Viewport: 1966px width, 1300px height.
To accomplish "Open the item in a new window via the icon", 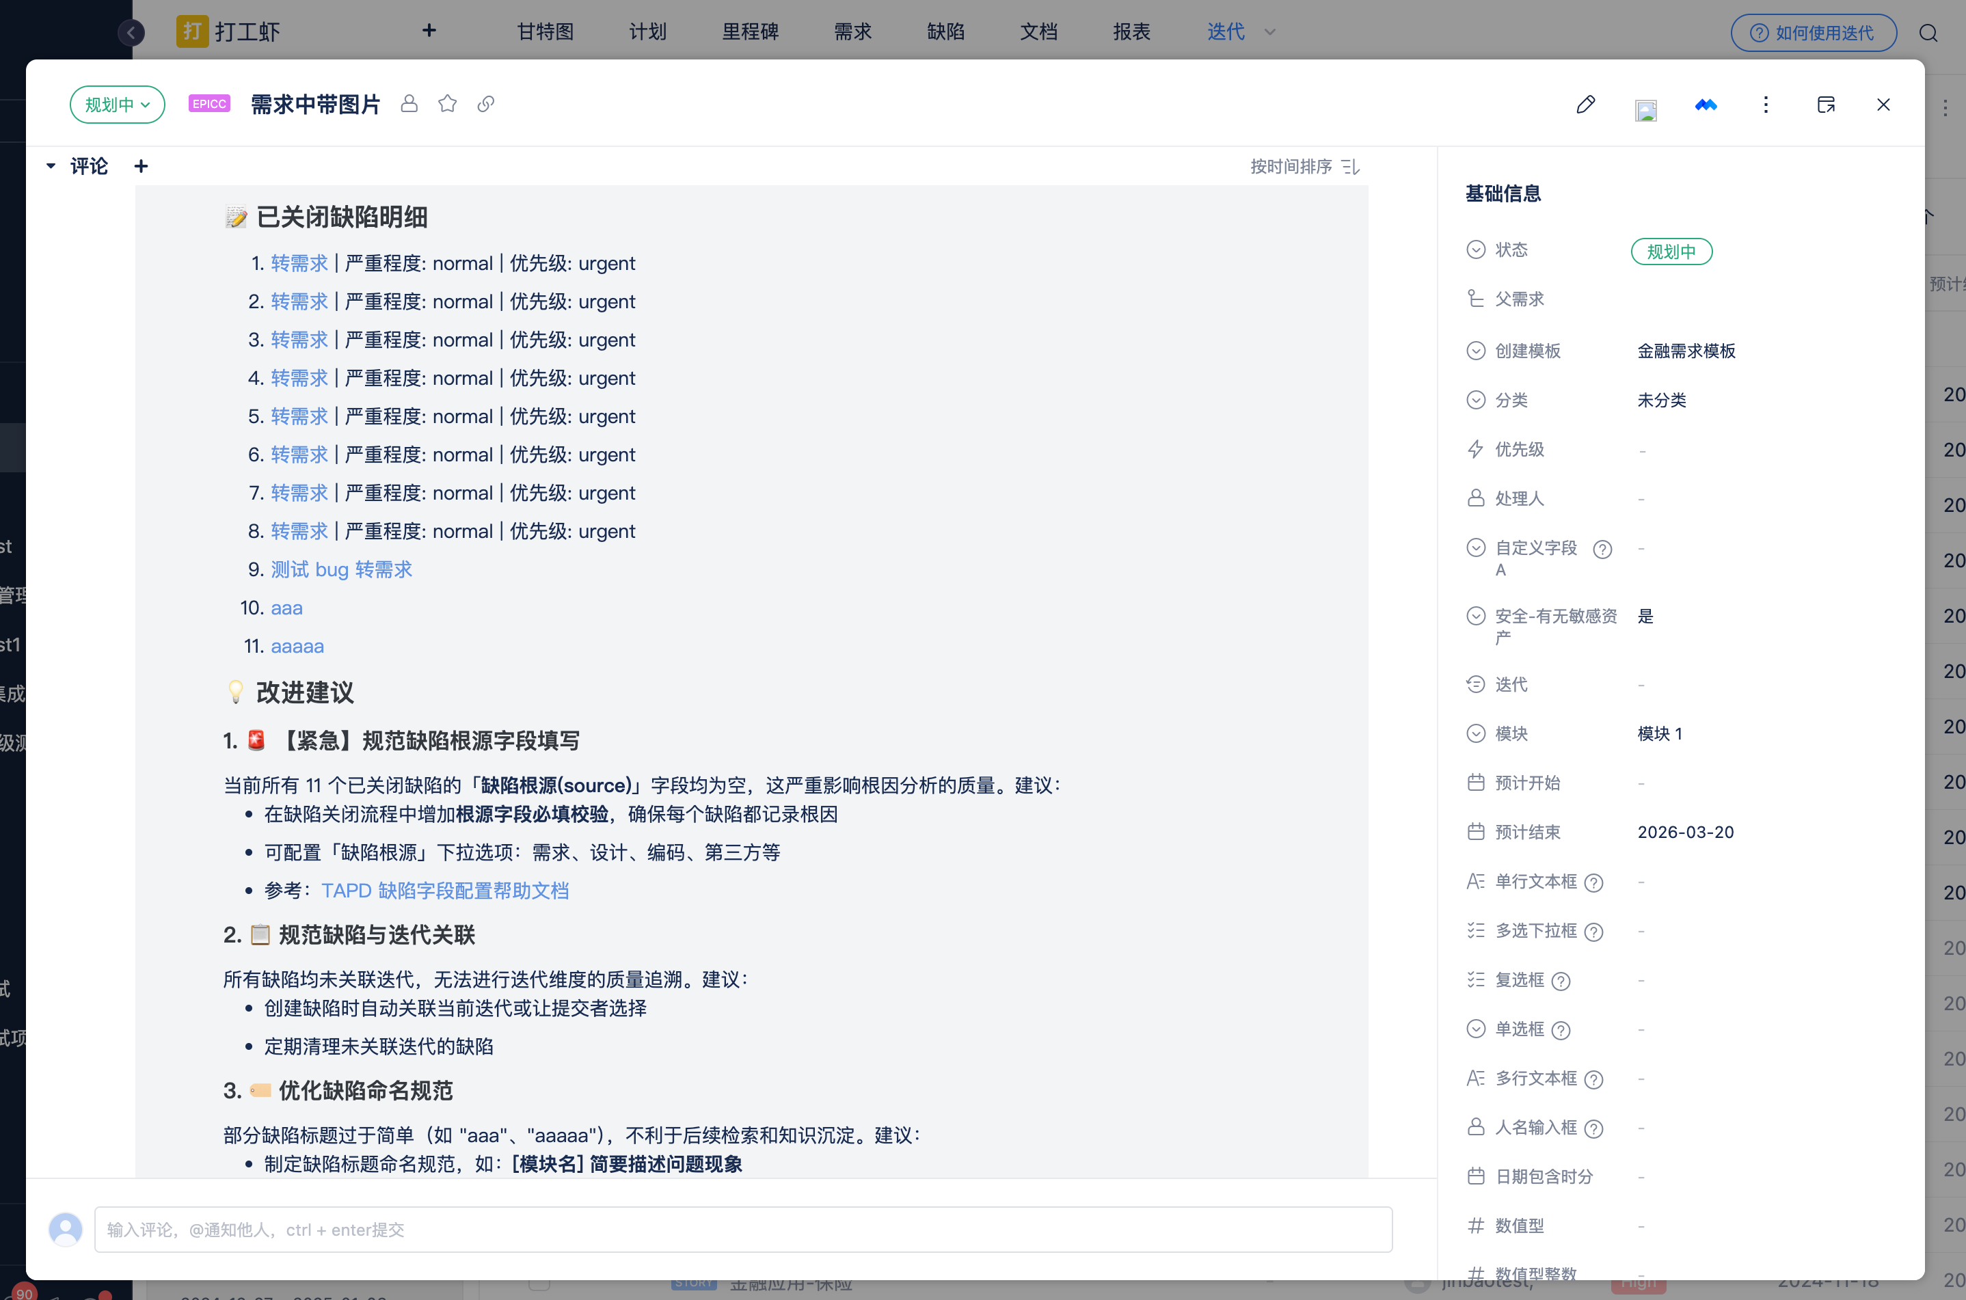I will coord(1825,105).
